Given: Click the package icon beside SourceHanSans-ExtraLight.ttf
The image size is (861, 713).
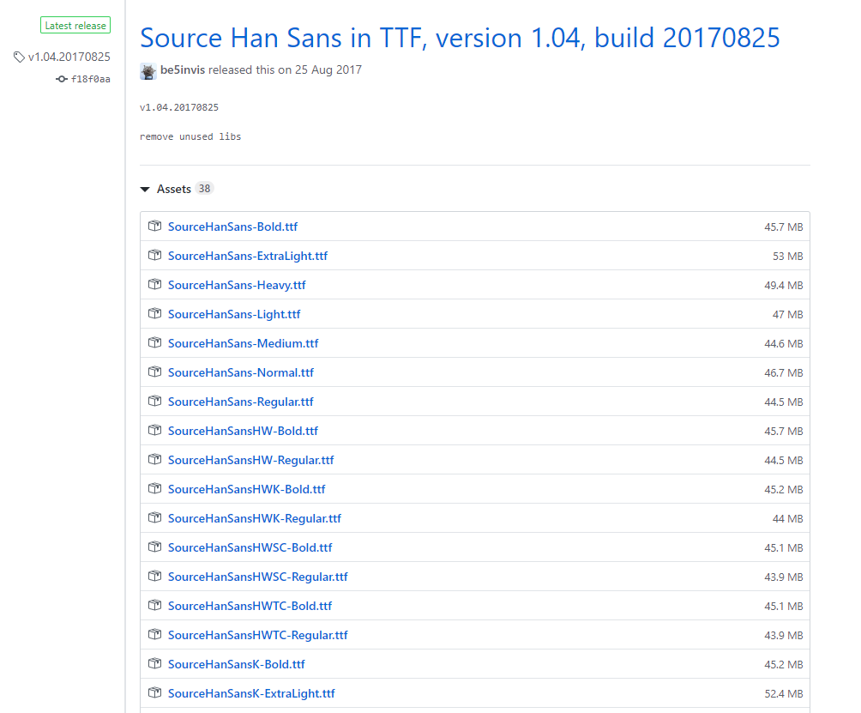Looking at the screenshot, I should pyautogui.click(x=155, y=255).
